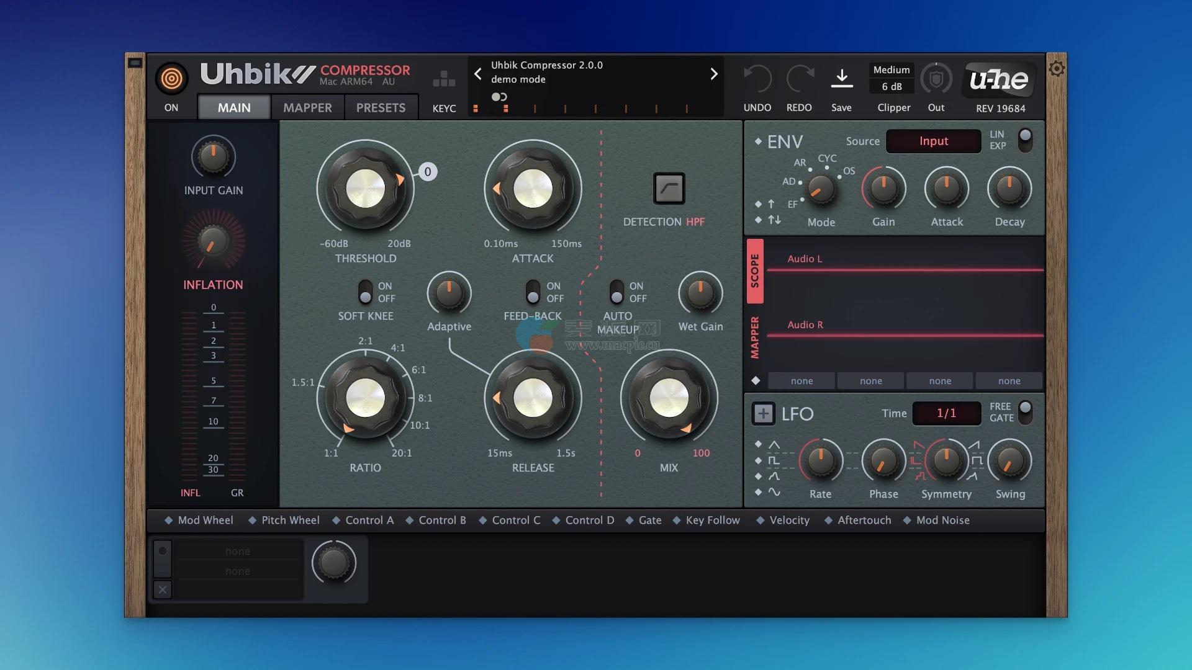Toggle the Feed-Back switch
1192x670 pixels.
[533, 292]
